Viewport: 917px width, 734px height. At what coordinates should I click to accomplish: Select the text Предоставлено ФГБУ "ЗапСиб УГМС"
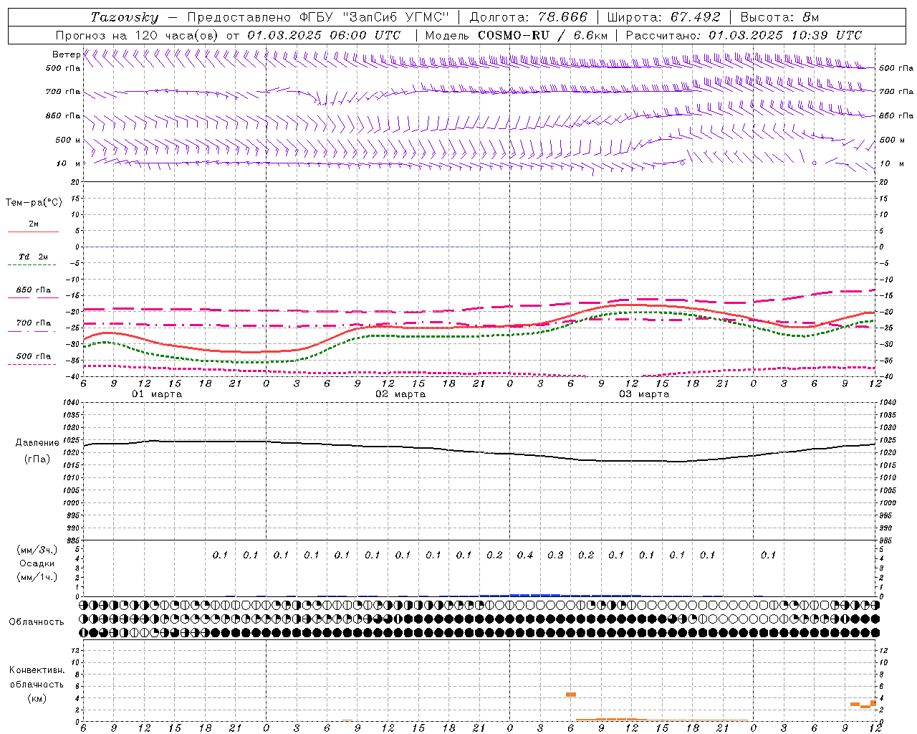point(317,17)
